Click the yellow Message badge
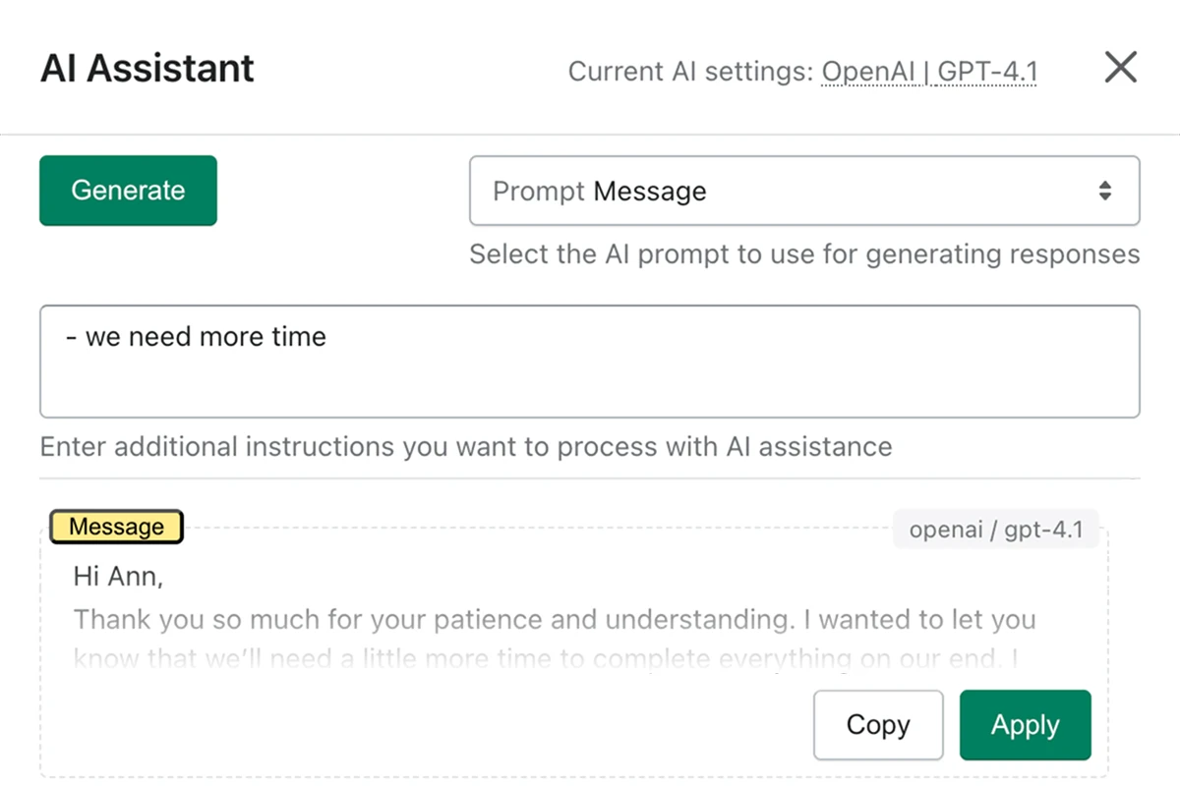 [x=116, y=528]
